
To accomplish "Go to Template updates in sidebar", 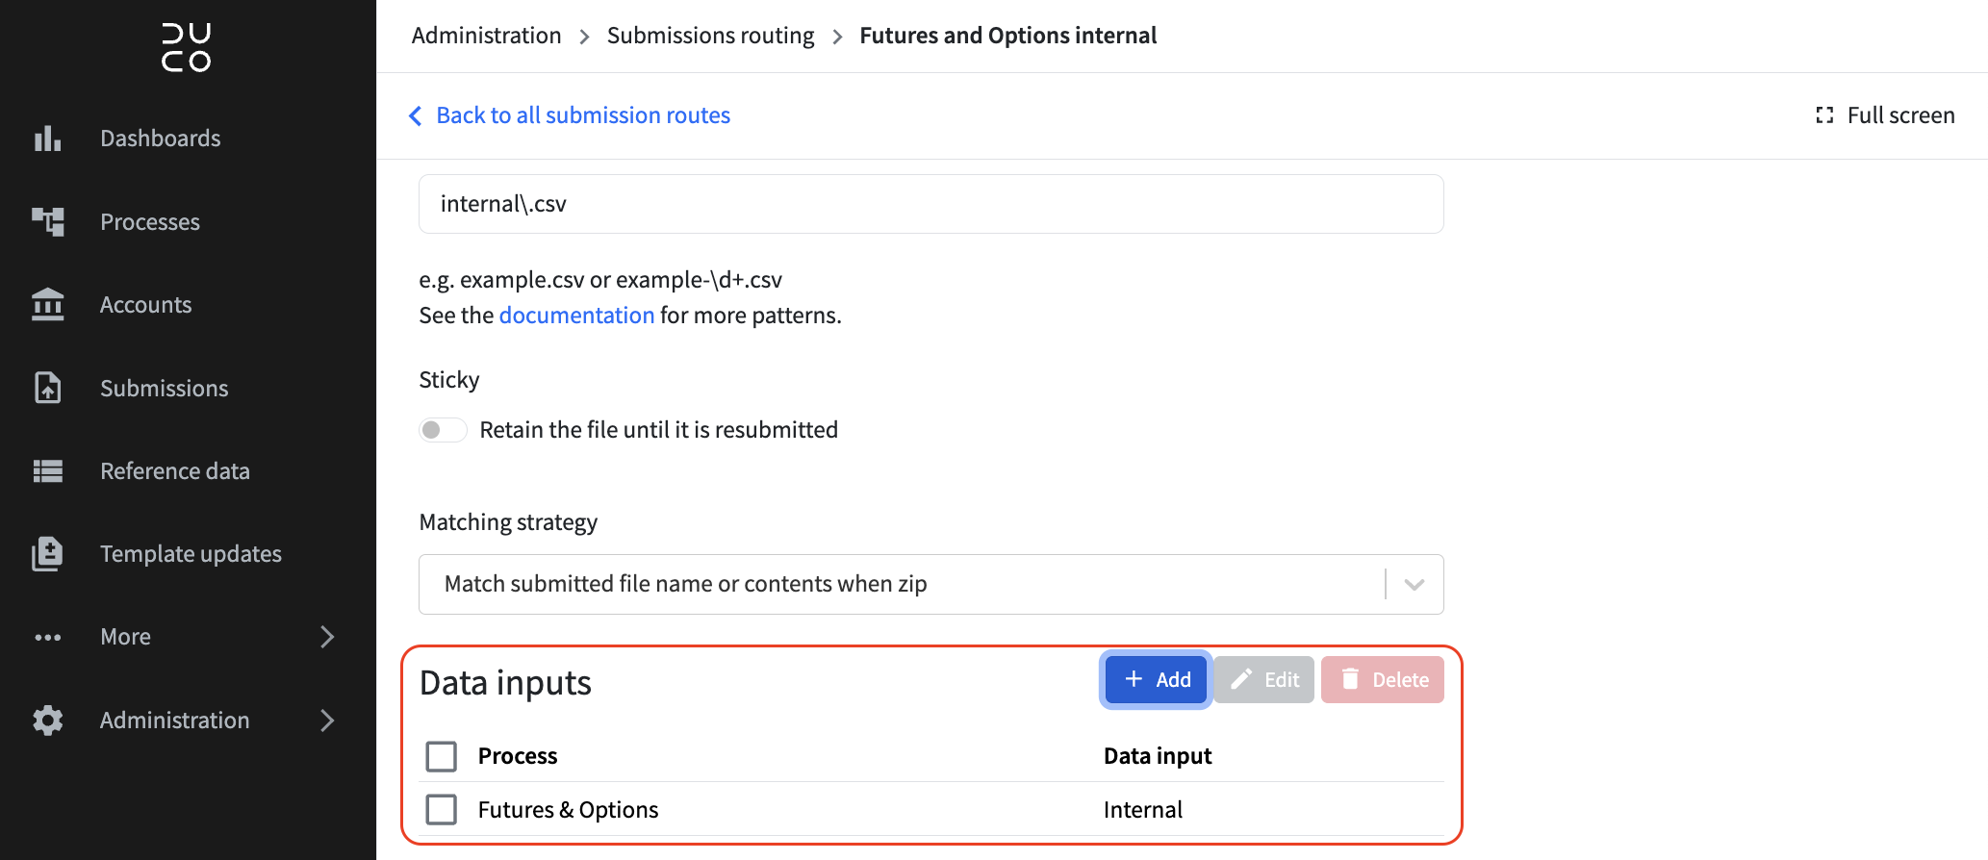I will (x=191, y=554).
